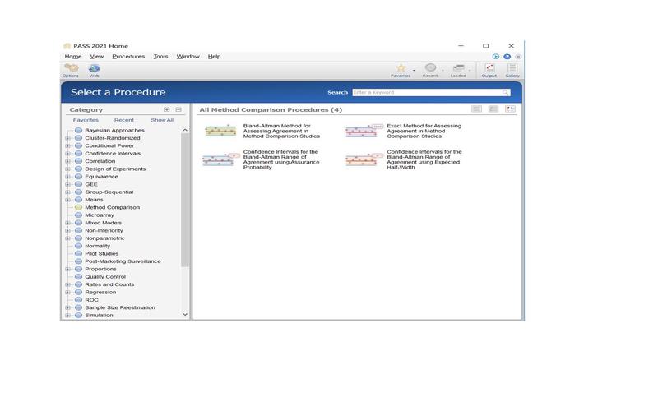This screenshot has width=658, height=411.
Task: Click the blue help question icon
Action: pyautogui.click(x=507, y=56)
